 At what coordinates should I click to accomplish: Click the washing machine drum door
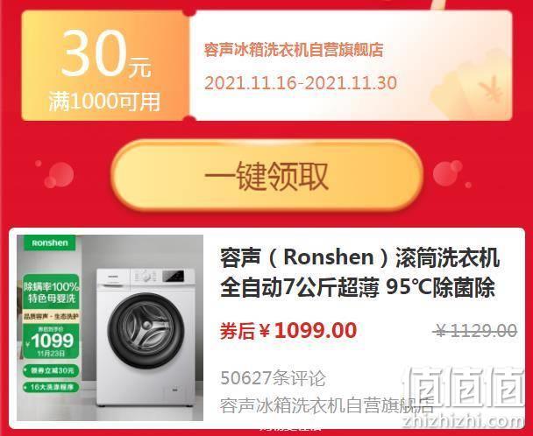146,332
